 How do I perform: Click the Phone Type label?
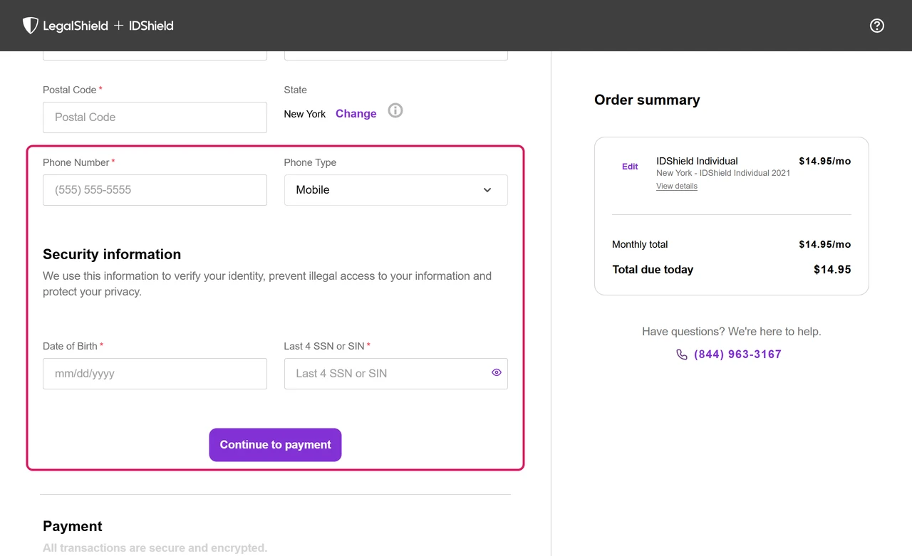pyautogui.click(x=310, y=162)
